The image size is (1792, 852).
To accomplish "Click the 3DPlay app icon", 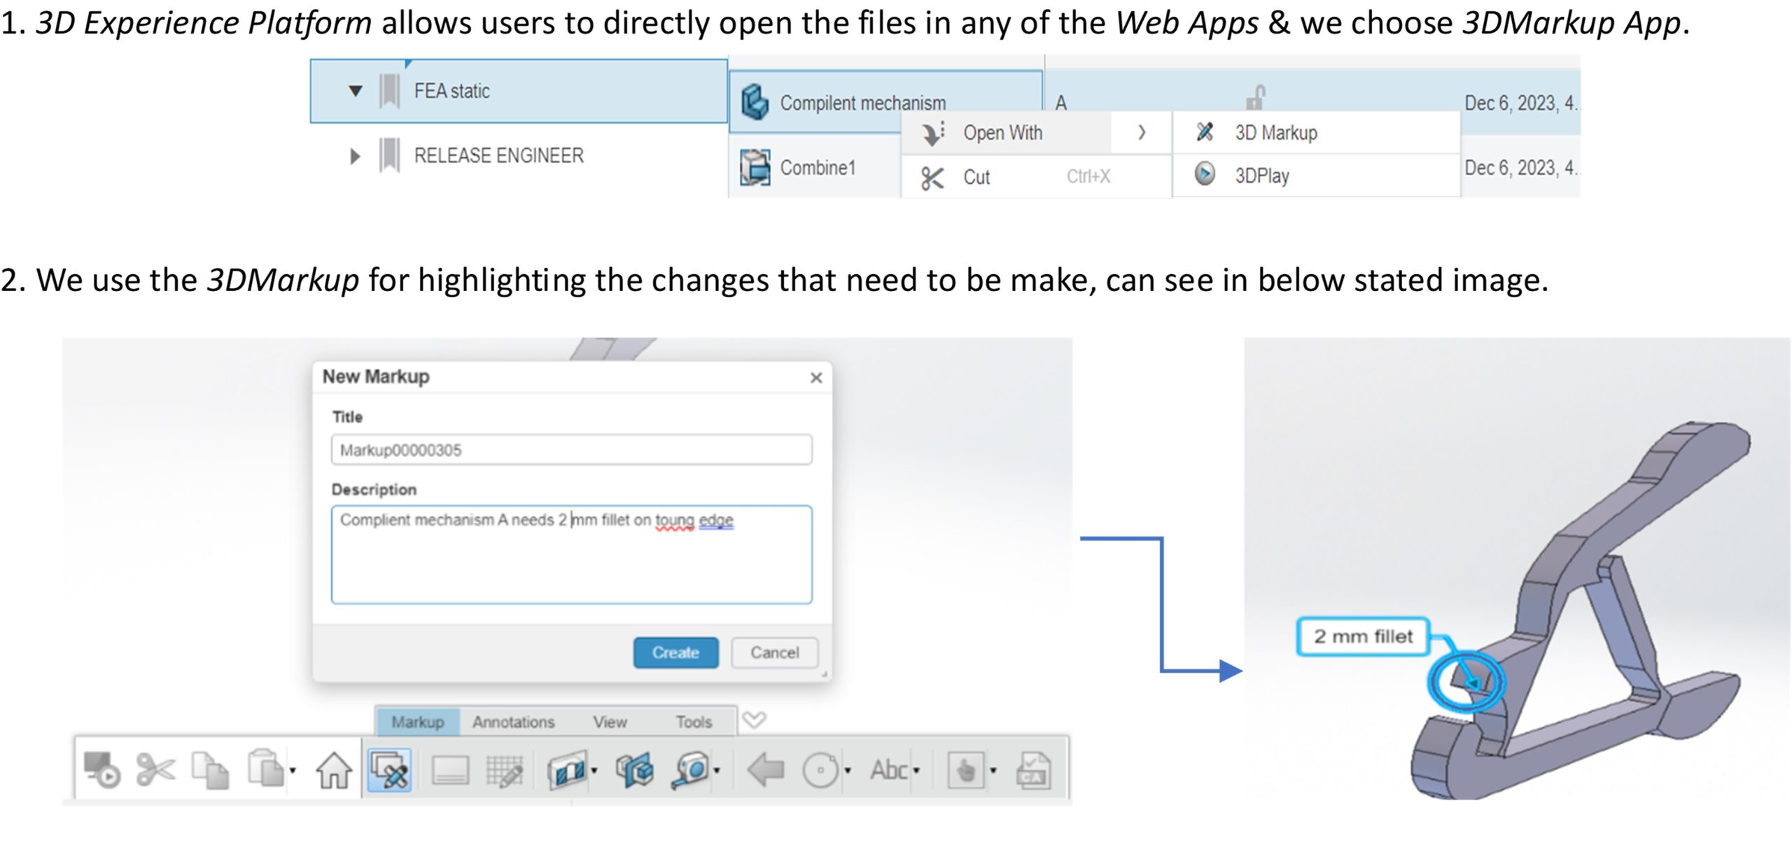I will (1205, 173).
